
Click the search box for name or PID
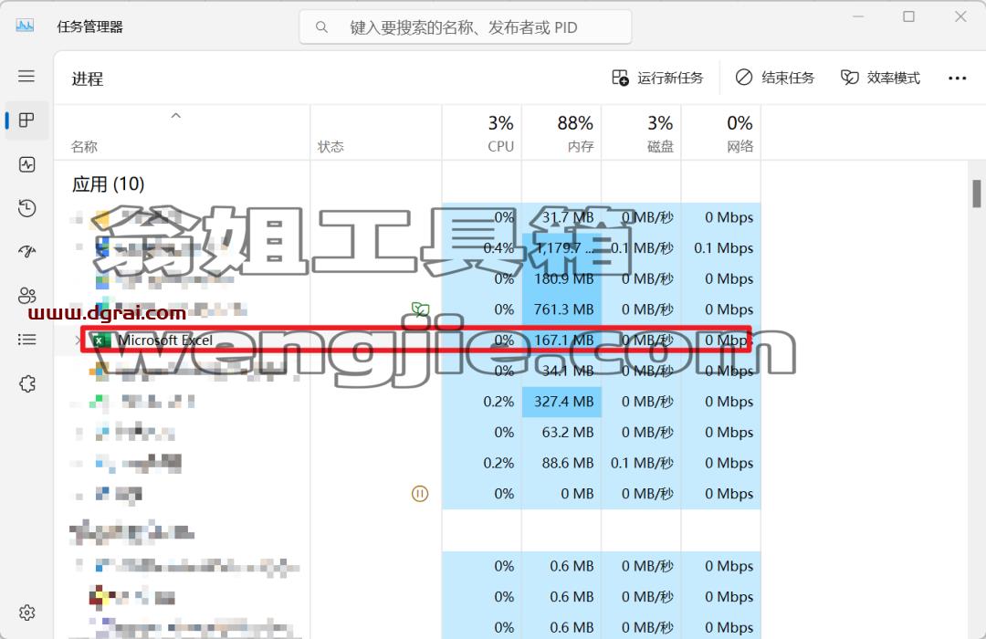pyautogui.click(x=466, y=27)
